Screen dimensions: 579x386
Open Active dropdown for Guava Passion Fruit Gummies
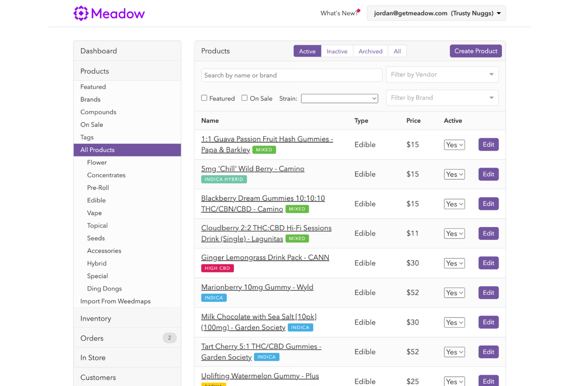tap(454, 145)
